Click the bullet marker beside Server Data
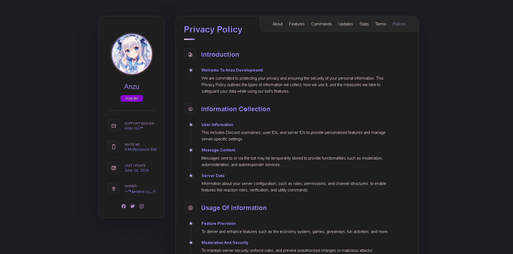Viewport: 513px width, 254px height. [x=191, y=176]
